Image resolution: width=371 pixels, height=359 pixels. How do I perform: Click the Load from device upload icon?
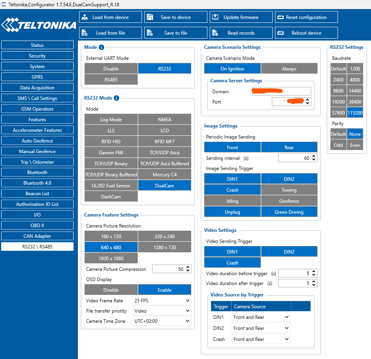tap(85, 17)
